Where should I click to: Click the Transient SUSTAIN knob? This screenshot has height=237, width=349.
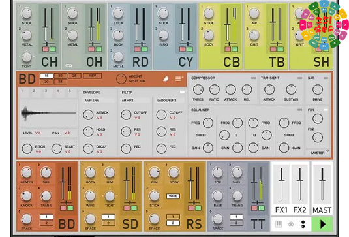pyautogui.click(x=291, y=89)
